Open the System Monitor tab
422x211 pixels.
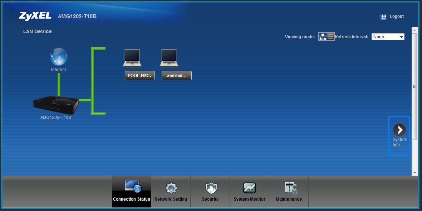[250, 192]
